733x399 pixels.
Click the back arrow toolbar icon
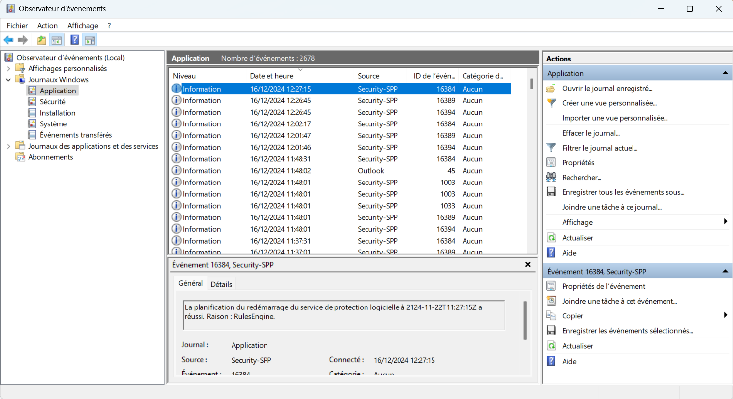coord(8,40)
